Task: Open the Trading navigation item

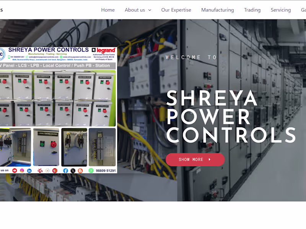Action: pyautogui.click(x=252, y=10)
